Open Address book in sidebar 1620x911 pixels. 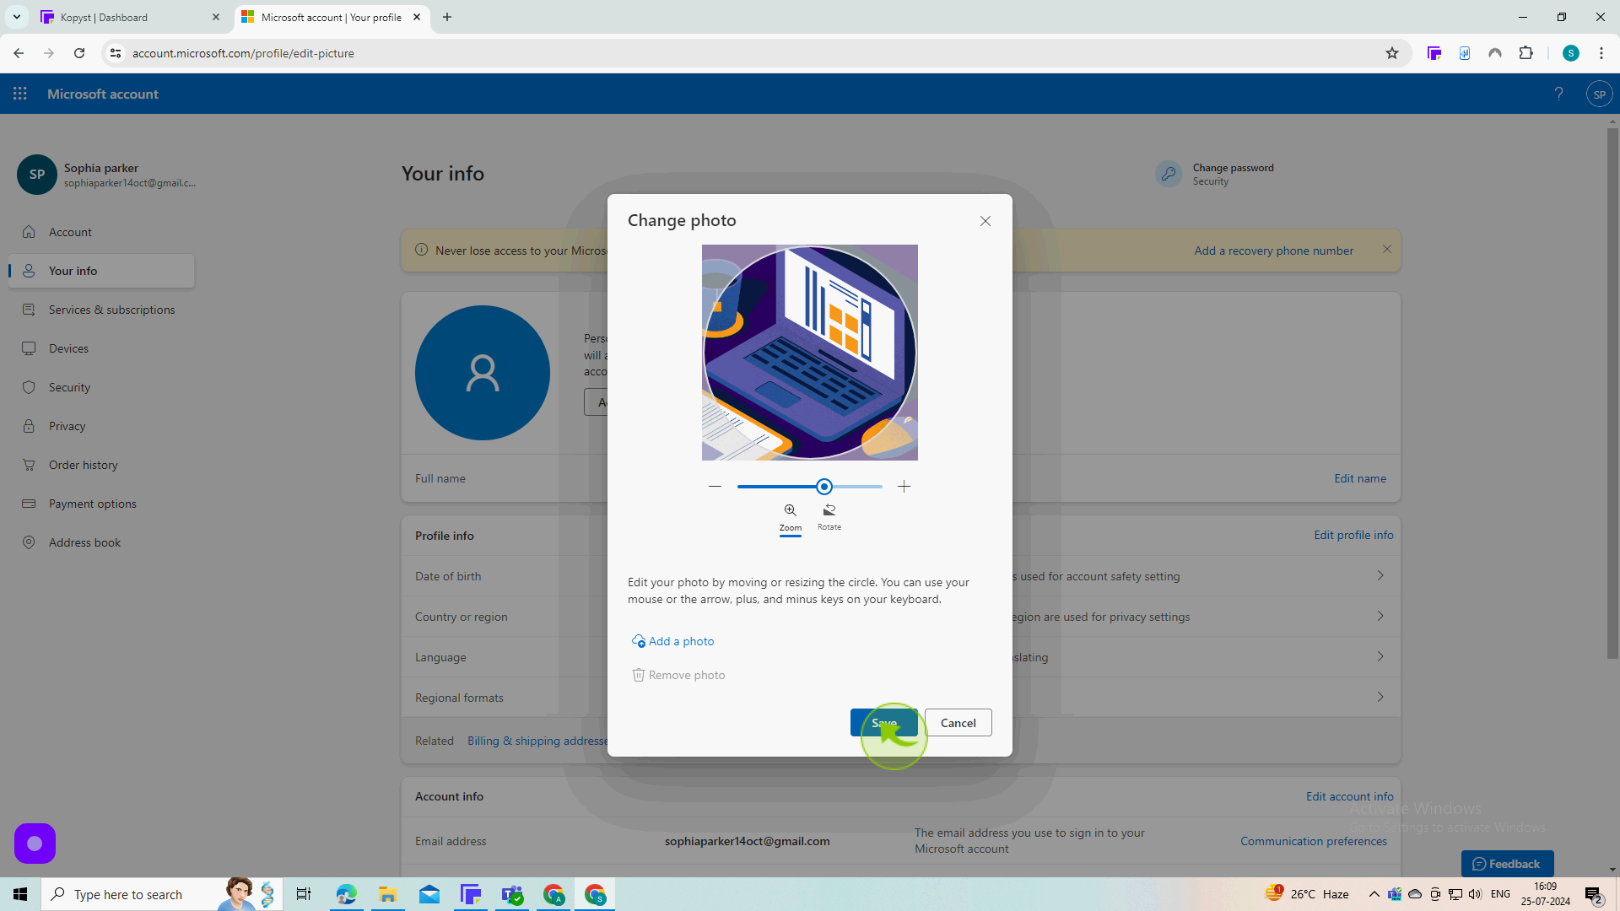[101, 542]
